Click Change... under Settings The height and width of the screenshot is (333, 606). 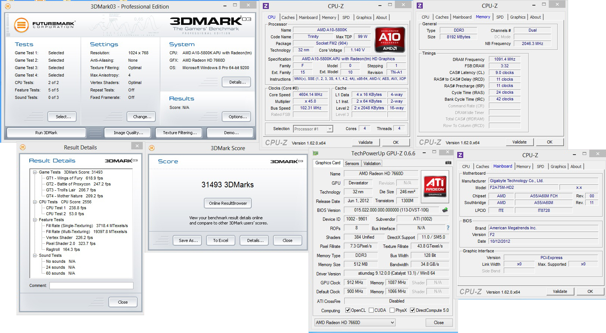pos(142,117)
